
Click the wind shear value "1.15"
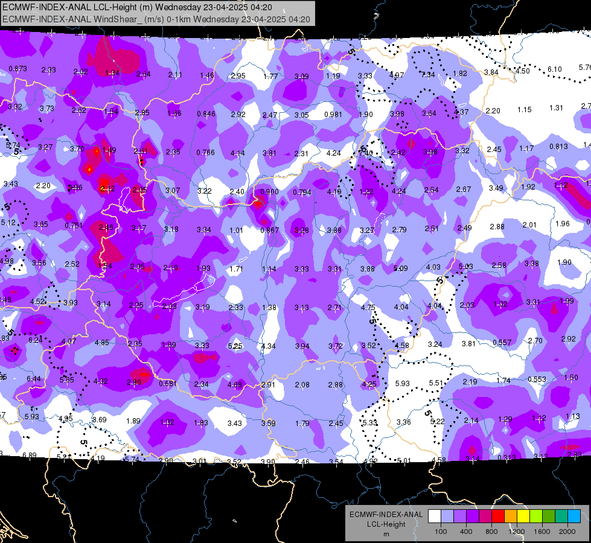pos(524,110)
